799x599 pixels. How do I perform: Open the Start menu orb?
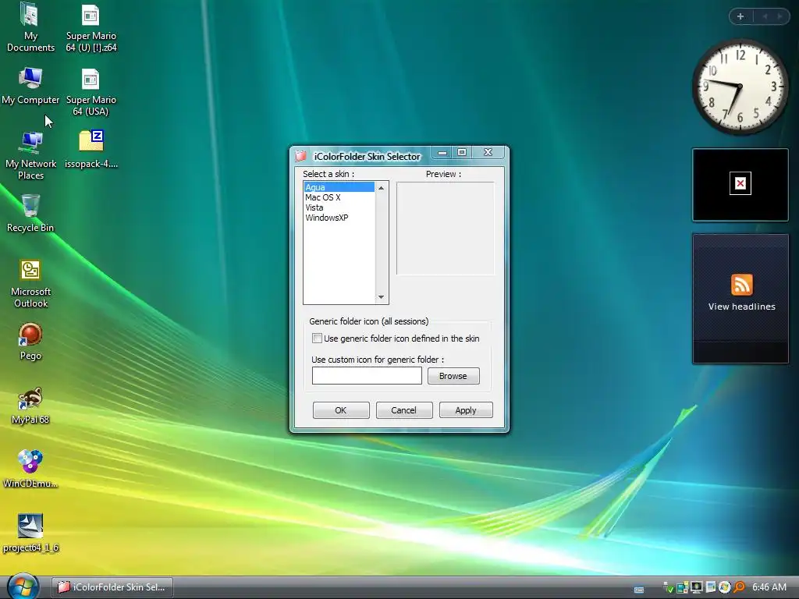[23, 587]
